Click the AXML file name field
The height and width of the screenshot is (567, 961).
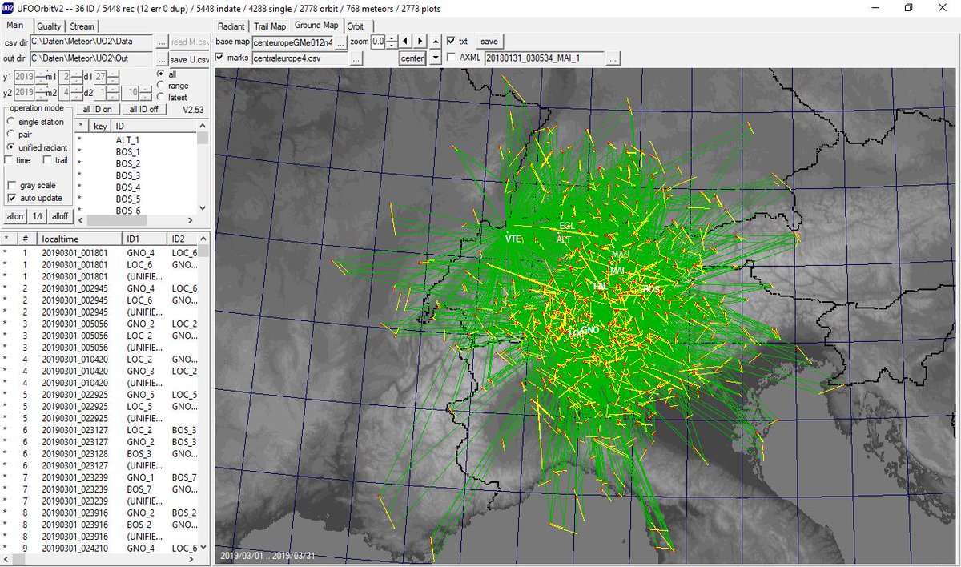click(544, 58)
